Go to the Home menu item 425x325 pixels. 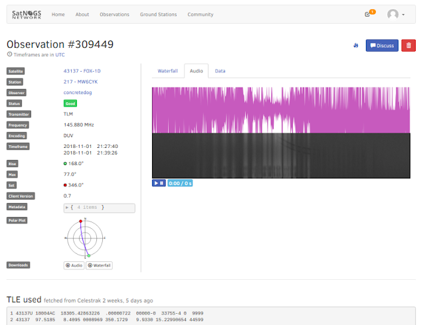[x=58, y=15]
